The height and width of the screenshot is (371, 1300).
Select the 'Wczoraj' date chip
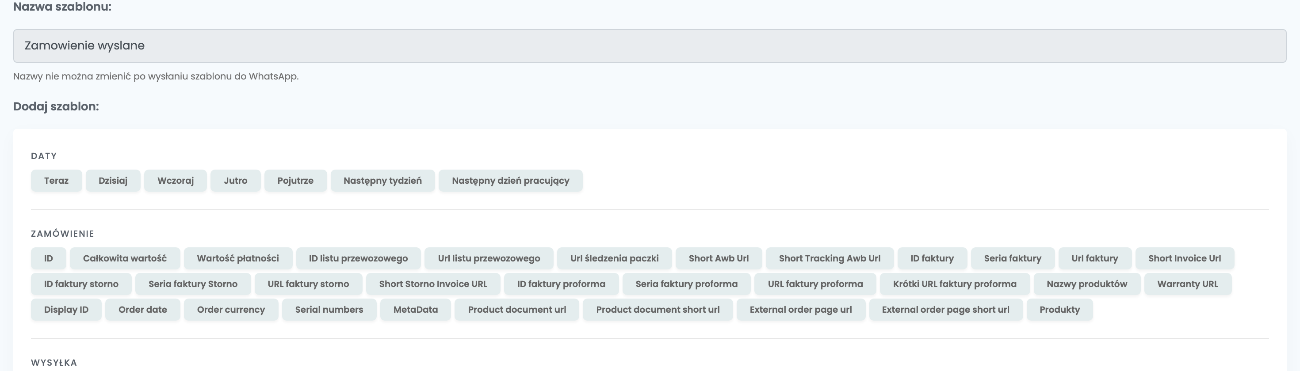[x=176, y=181]
